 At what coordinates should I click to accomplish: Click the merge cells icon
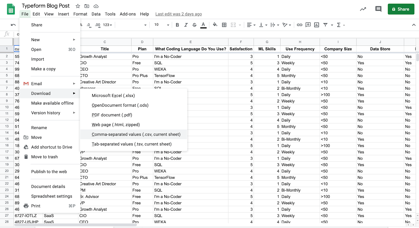tap(233, 25)
